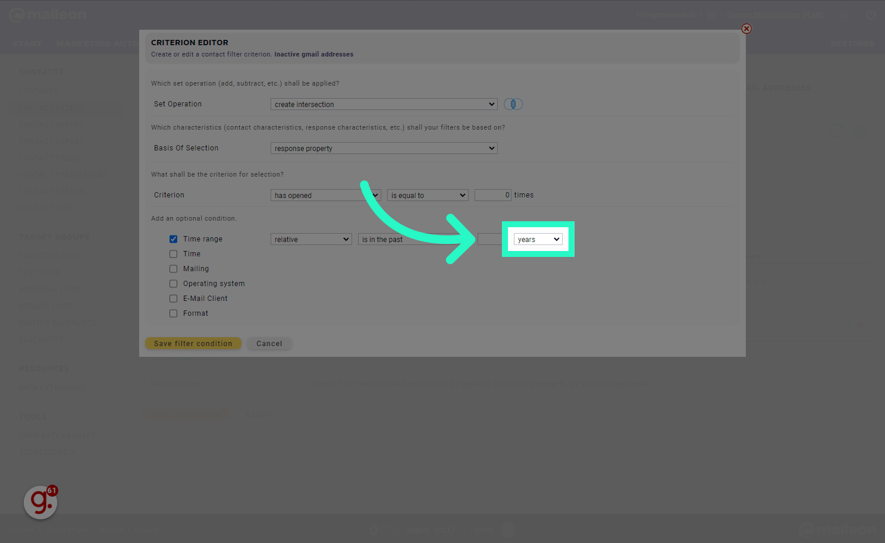Open the Guidde extension bubble icon
This screenshot has height=543, width=885.
pos(41,502)
